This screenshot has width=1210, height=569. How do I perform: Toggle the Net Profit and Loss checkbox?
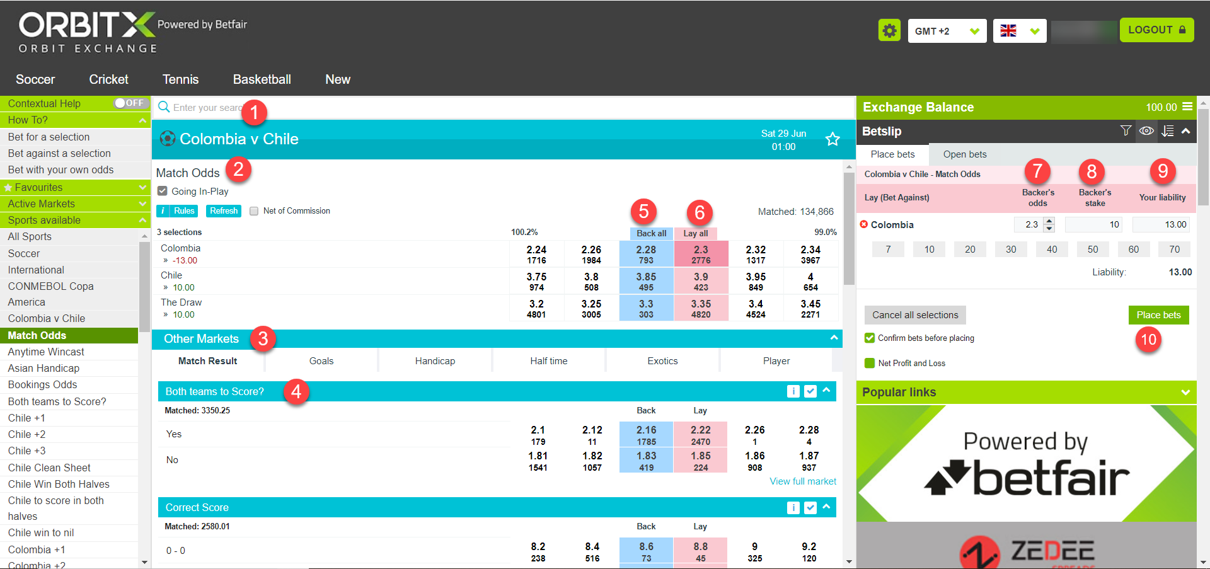click(x=870, y=363)
